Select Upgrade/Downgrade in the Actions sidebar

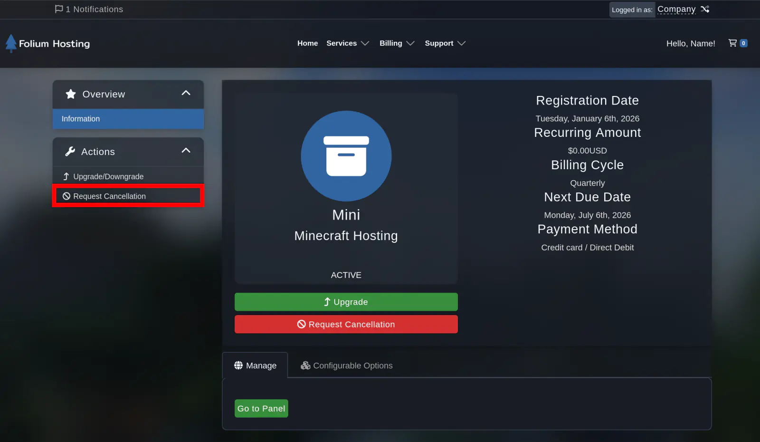pyautogui.click(x=108, y=176)
